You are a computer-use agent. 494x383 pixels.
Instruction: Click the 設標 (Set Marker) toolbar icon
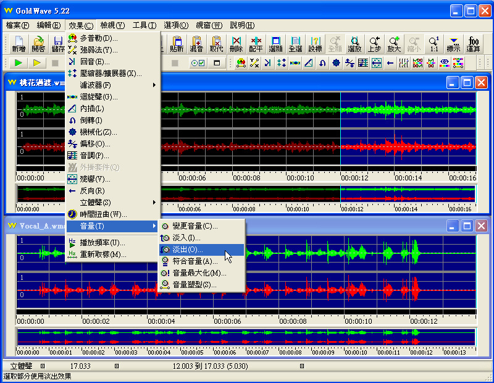click(x=315, y=43)
